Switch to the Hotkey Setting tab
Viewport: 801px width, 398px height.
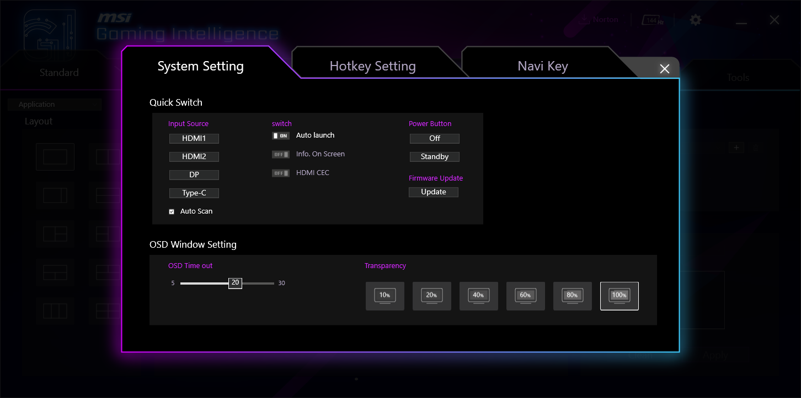point(372,66)
